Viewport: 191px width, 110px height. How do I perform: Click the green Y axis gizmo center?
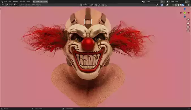click(185, 13)
